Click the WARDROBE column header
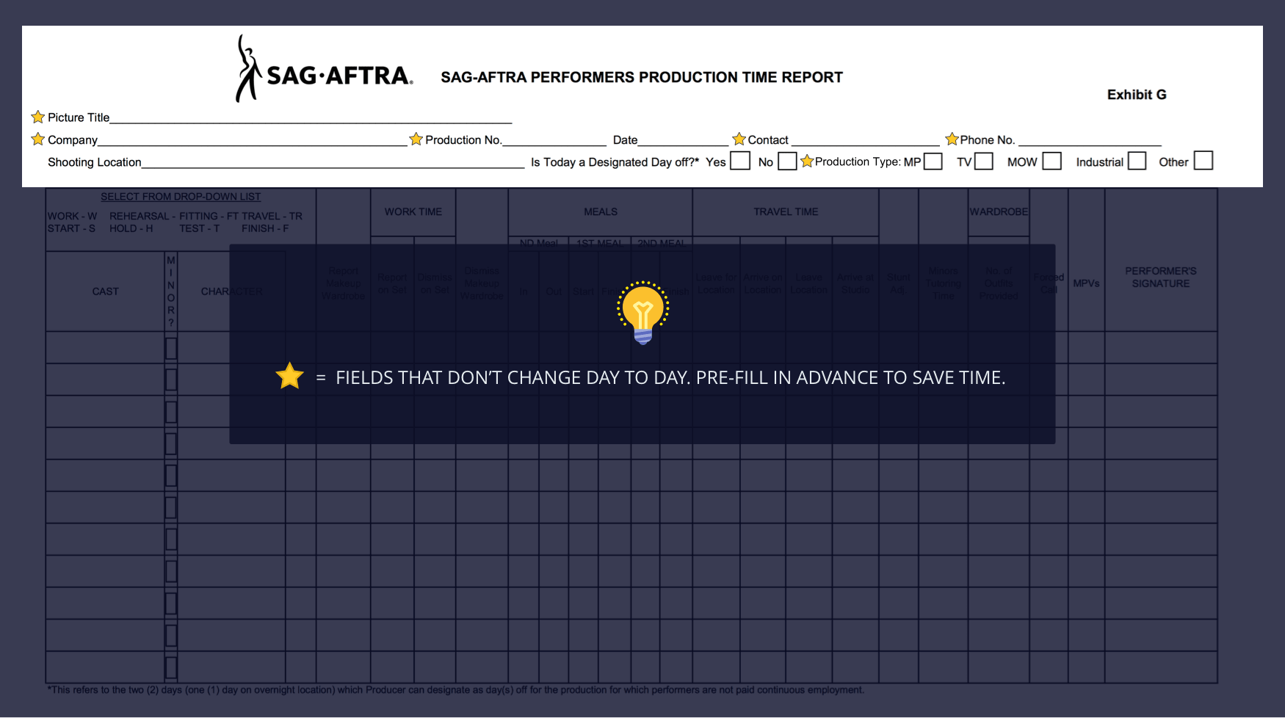Screen dimensions: 1285x718 (x=999, y=211)
